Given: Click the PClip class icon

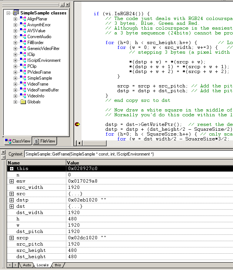Looking at the screenshot, I should 23,66.
